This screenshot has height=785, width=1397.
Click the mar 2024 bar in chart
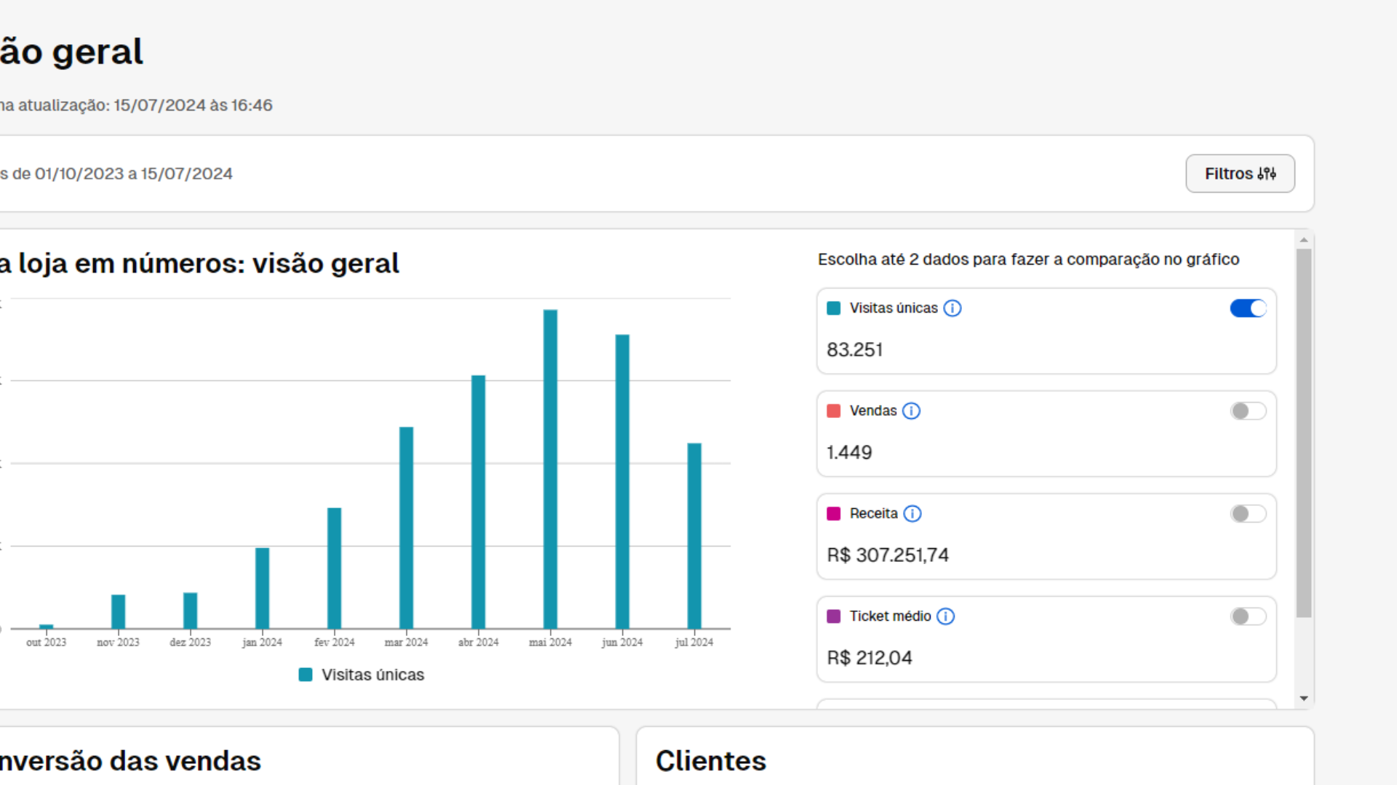(x=406, y=528)
